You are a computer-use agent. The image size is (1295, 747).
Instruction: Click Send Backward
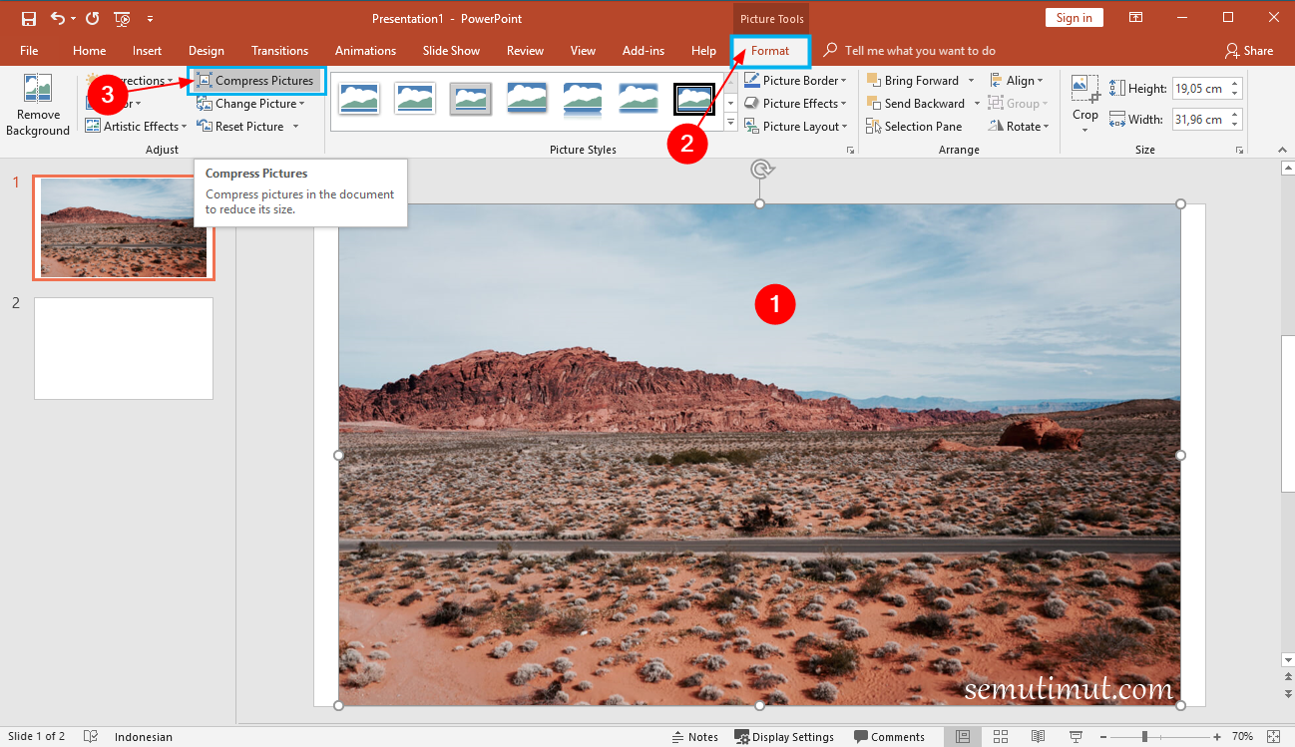[917, 104]
